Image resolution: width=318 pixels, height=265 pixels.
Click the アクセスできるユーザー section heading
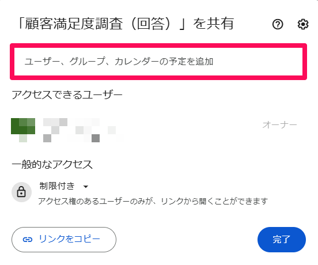pyautogui.click(x=67, y=95)
